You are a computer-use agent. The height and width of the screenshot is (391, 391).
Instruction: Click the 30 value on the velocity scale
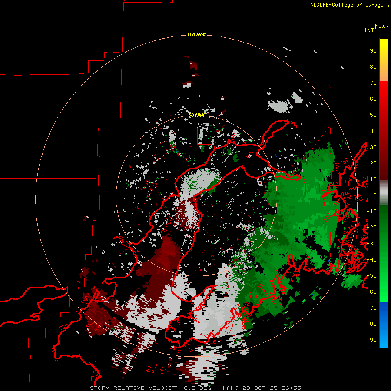point(373,147)
